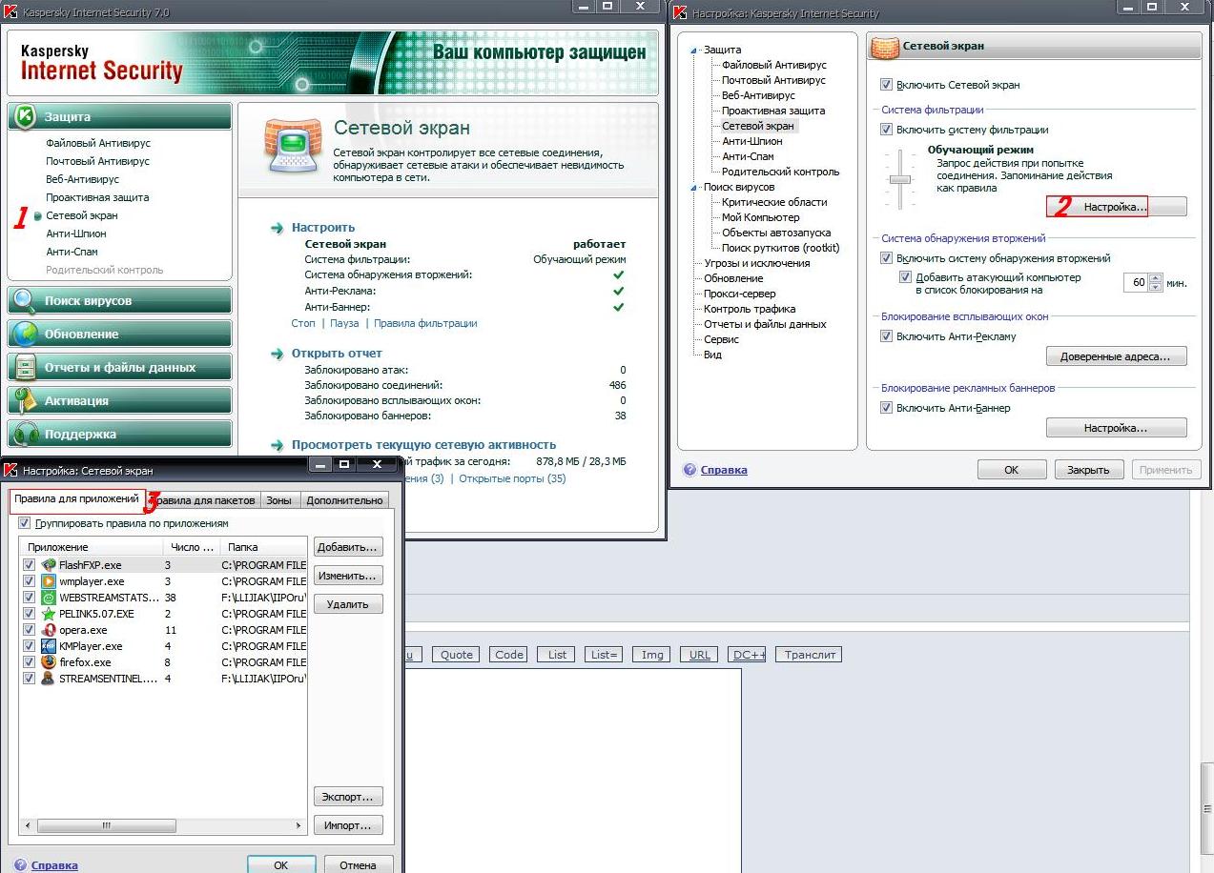Click the help icon in Сетевой экран rules dialog
This screenshot has width=1214, height=873.
20,865
